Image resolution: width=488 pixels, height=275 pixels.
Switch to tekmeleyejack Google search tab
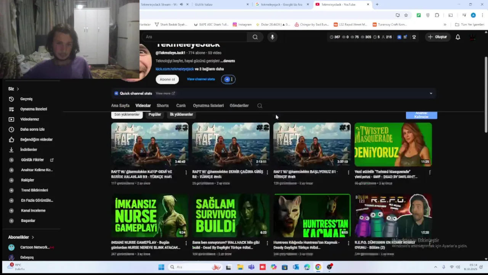point(281,5)
